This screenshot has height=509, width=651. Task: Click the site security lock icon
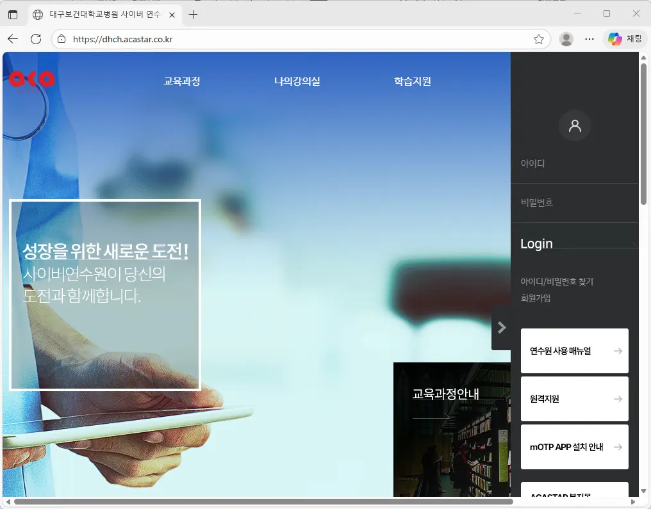pos(62,38)
